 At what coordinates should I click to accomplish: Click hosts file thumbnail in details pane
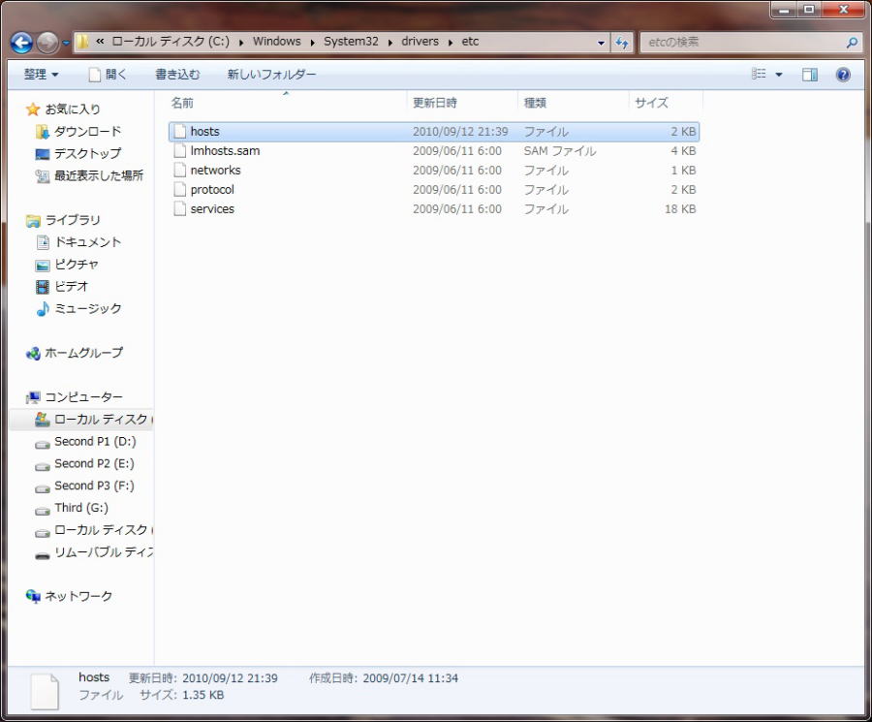click(45, 691)
